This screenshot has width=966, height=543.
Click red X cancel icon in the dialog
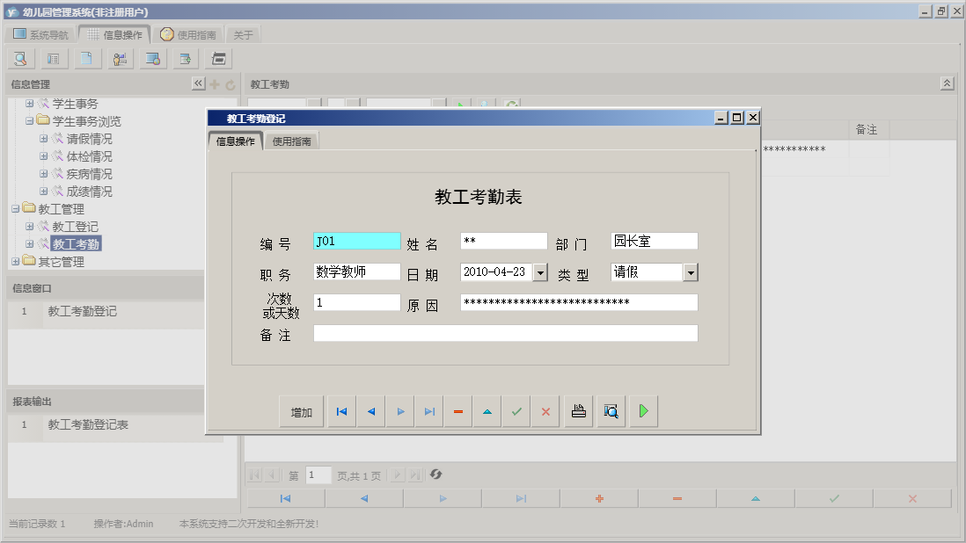pyautogui.click(x=545, y=412)
